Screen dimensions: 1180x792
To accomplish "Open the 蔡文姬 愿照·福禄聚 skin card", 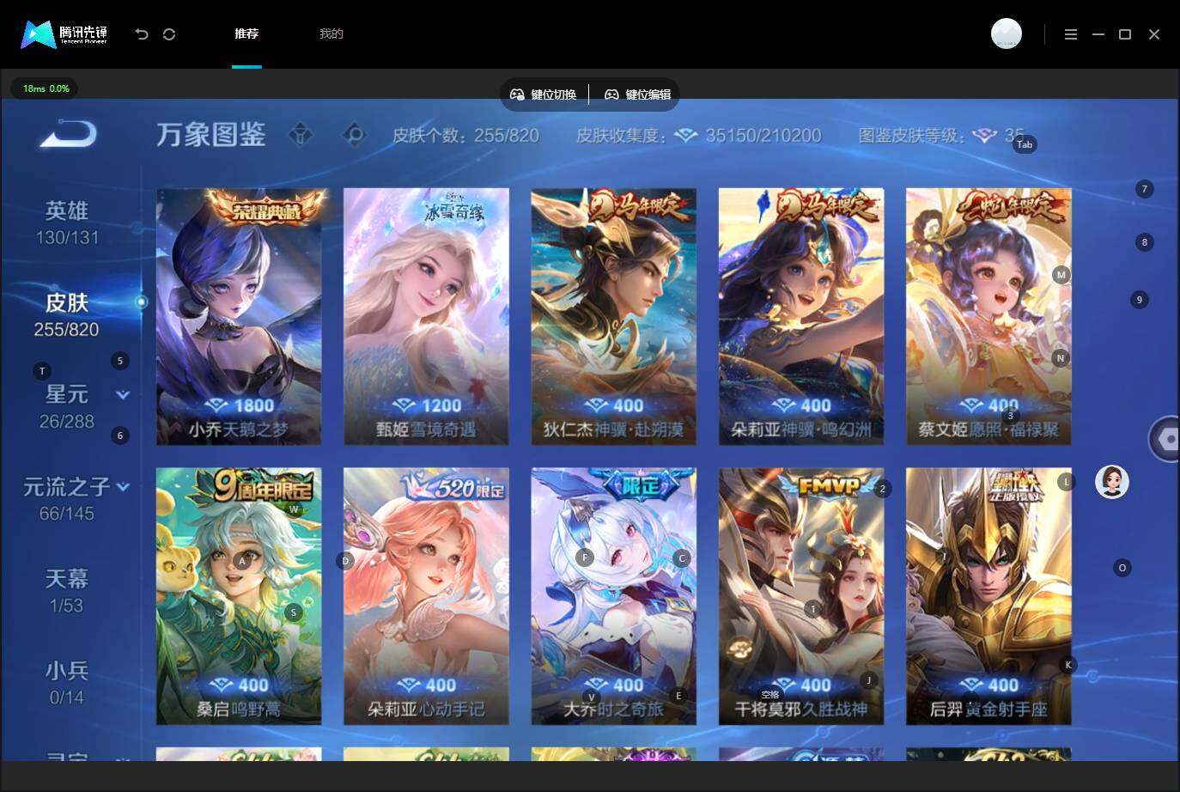I will (988, 316).
